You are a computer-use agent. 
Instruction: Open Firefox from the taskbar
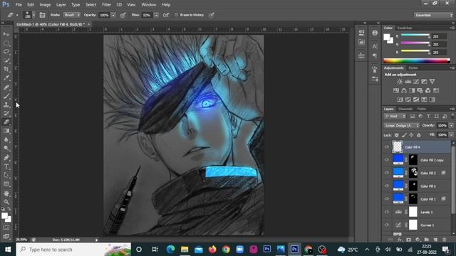[x=212, y=250]
